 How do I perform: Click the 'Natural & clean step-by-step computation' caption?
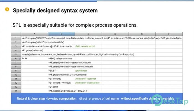(47, 99)
